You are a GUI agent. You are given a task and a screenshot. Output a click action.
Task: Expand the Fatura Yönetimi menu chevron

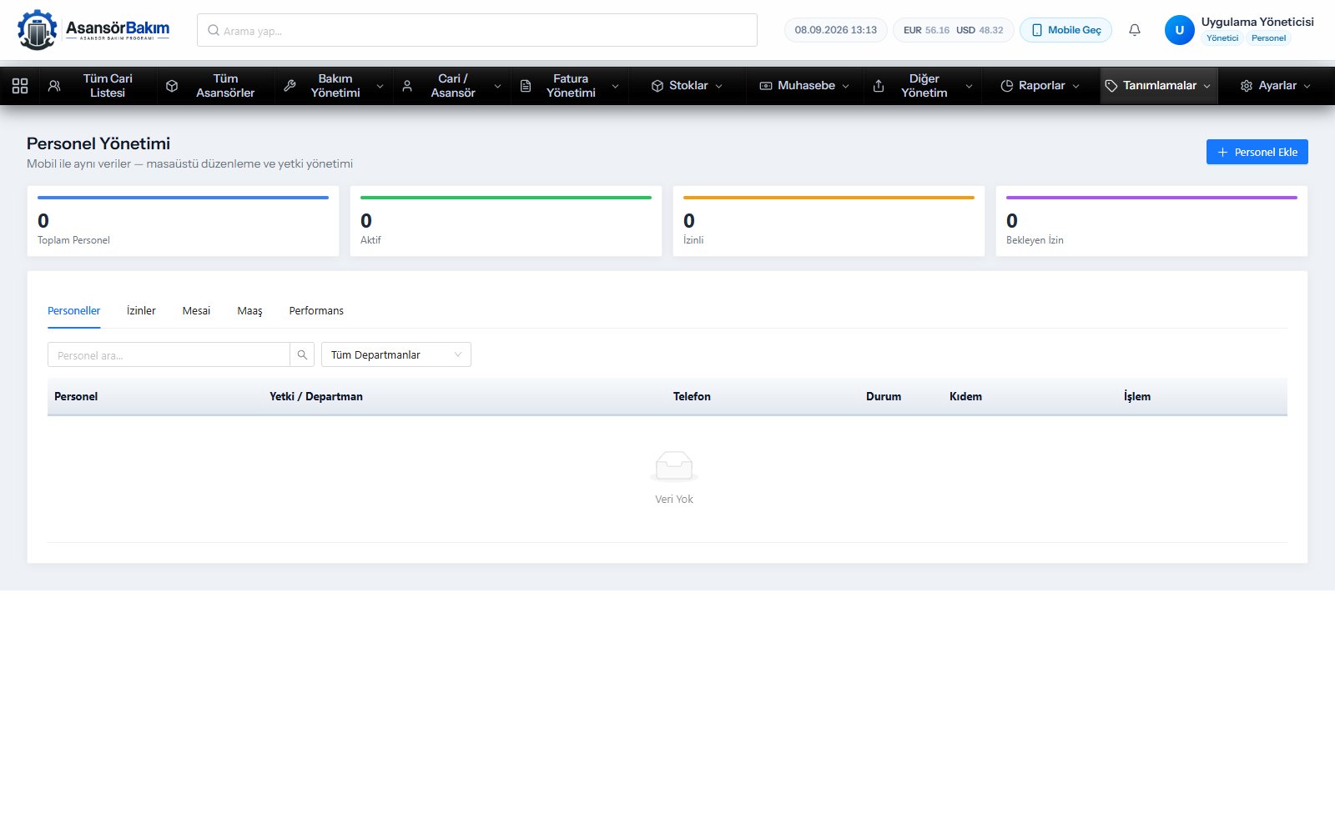(616, 86)
